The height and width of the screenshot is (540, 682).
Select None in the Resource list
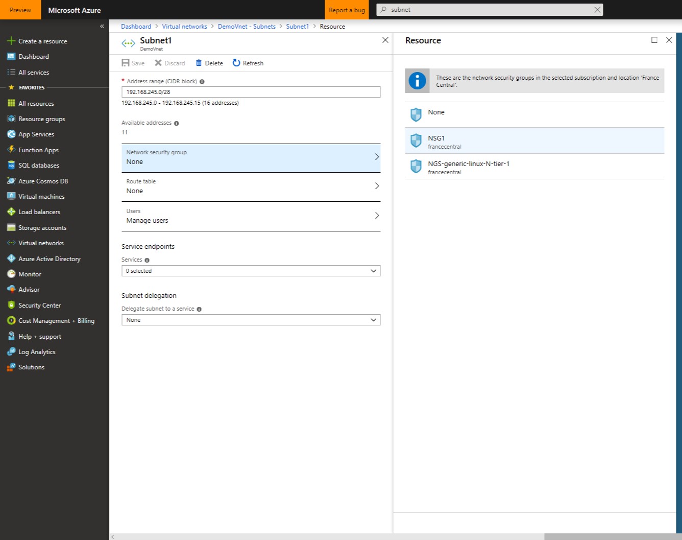pos(534,114)
